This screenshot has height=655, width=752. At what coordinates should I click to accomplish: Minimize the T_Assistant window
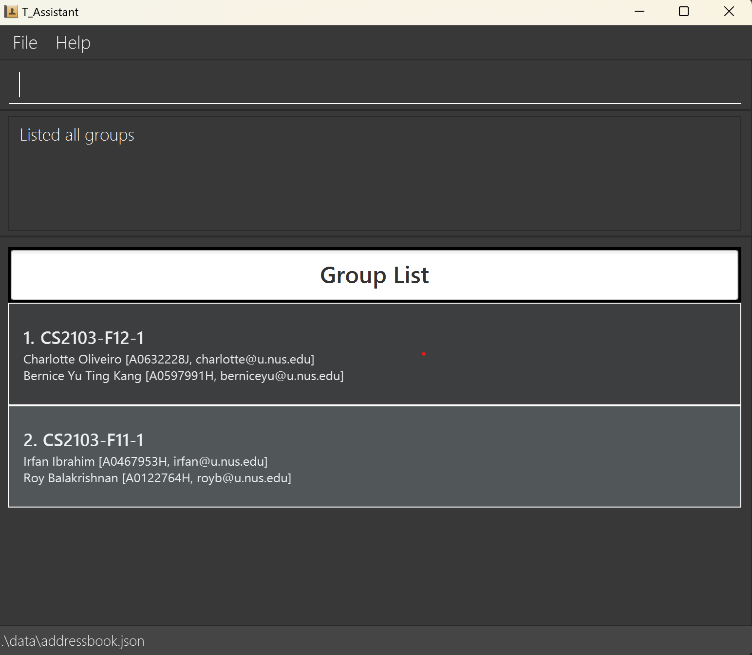(x=639, y=12)
